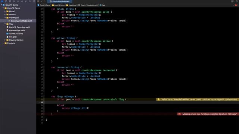Click 'countryResponse.active' on line 32
This screenshot has height=134, width=239.
pyautogui.click(x=96, y=41)
